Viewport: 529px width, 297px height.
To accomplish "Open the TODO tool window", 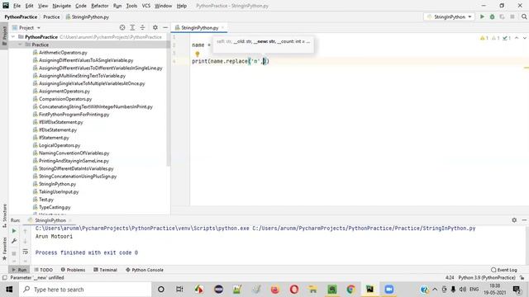I will click(44, 270).
